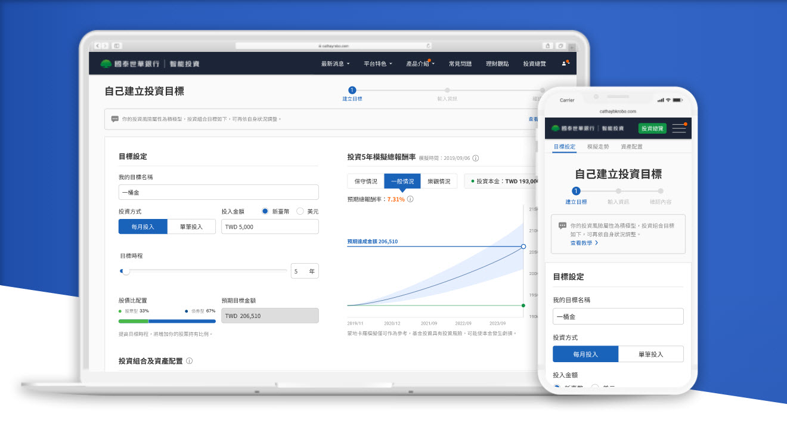This screenshot has width=787, height=426.
Task: Expand the 平台特色 dropdown menu
Action: [378, 64]
